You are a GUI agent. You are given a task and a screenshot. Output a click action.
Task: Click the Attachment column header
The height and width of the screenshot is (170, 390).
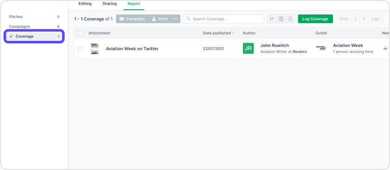point(99,33)
